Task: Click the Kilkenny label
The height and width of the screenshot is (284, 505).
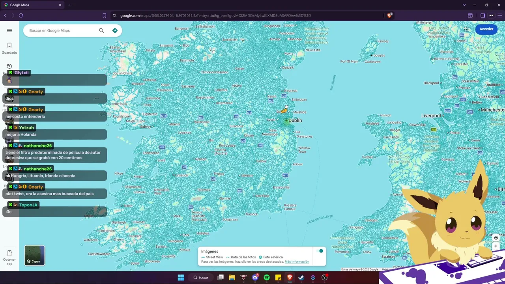Action: point(247,176)
